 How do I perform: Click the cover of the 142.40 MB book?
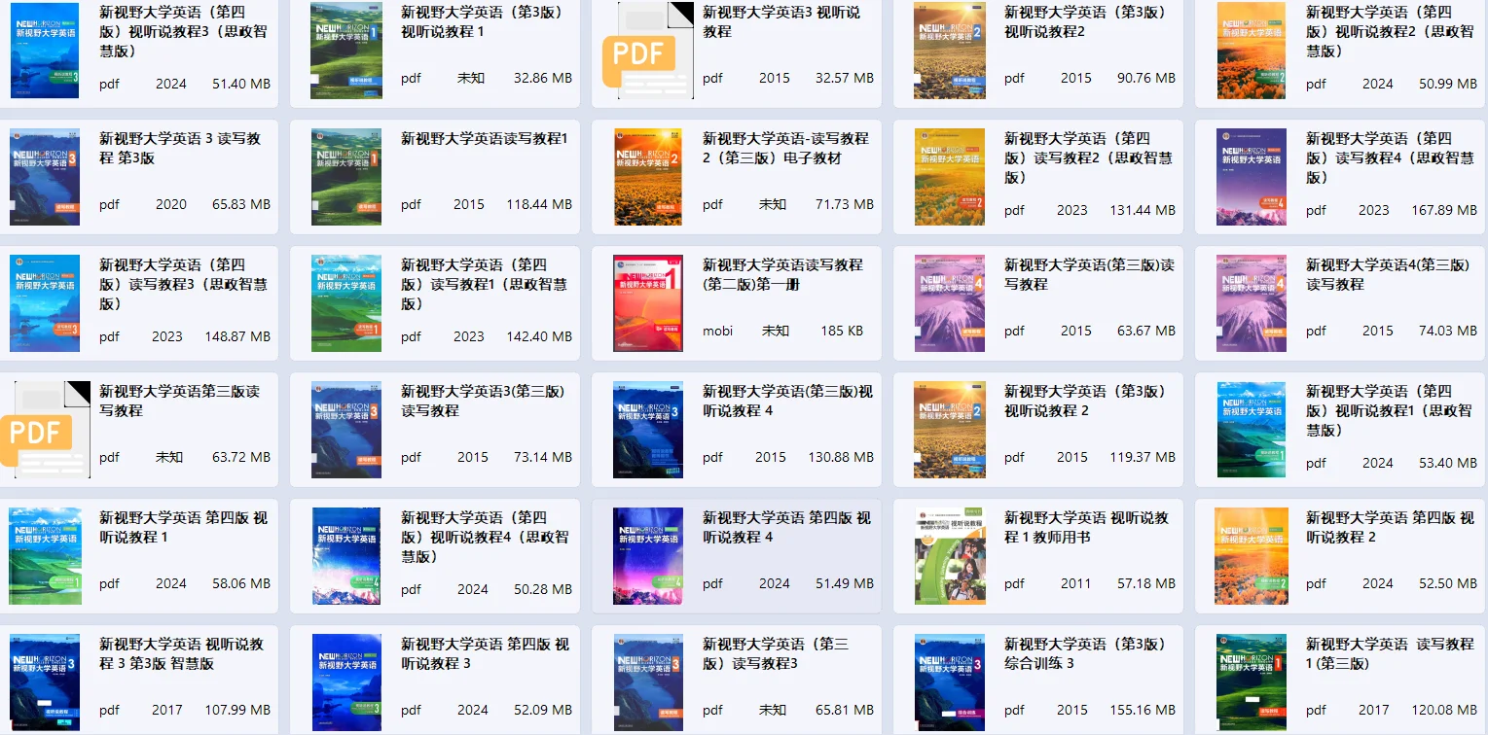(x=346, y=303)
